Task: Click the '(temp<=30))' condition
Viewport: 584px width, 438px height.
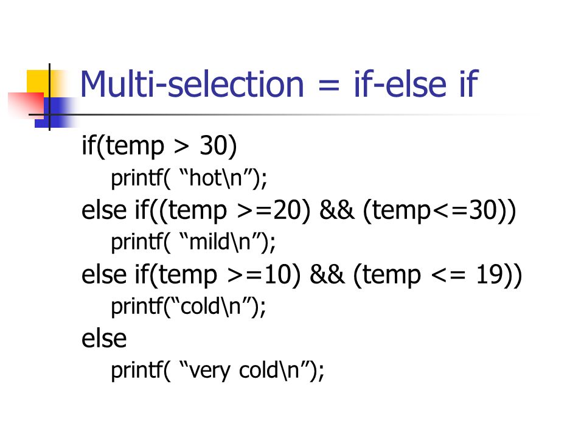Action: [x=439, y=211]
